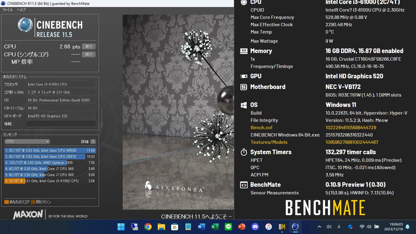Click the Max Effective Clock value 2290.48 MHz
Viewport: 416px width, 234px height.
(x=339, y=25)
